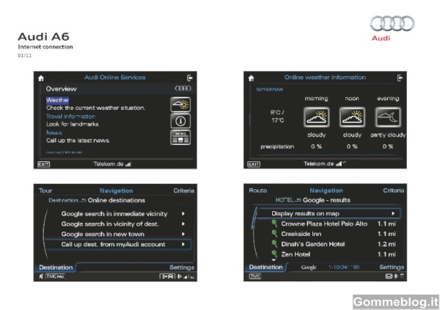This screenshot has height=310, width=440.
Task: Select Google search in vicinity of dest.
Action: [110, 224]
